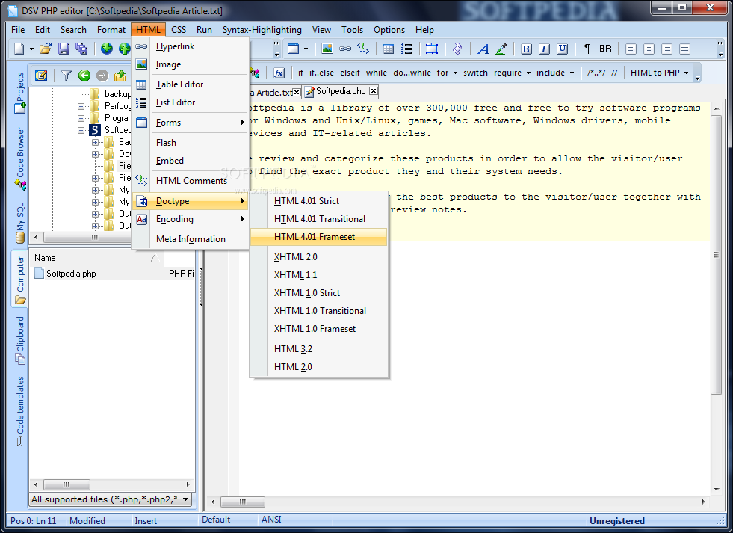The image size is (733, 533).
Task: Click the toolbar HTML comment icon
Action: pos(363,49)
